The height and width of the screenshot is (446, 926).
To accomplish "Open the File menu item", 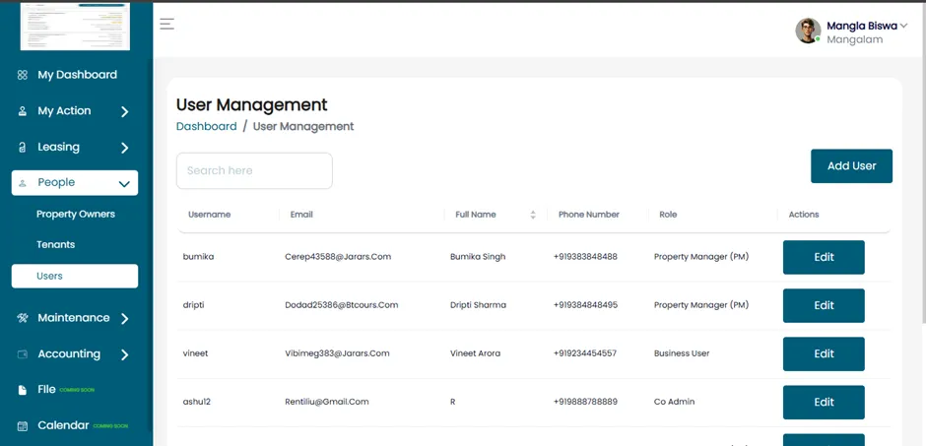I will [x=46, y=389].
